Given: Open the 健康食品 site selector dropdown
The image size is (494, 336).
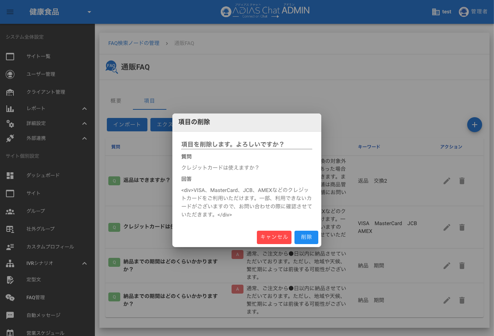Looking at the screenshot, I should 89,12.
